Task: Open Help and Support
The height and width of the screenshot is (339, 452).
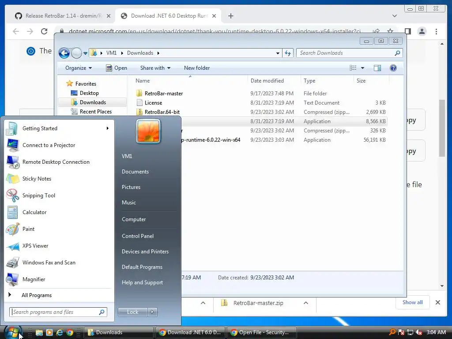Action: click(x=142, y=282)
